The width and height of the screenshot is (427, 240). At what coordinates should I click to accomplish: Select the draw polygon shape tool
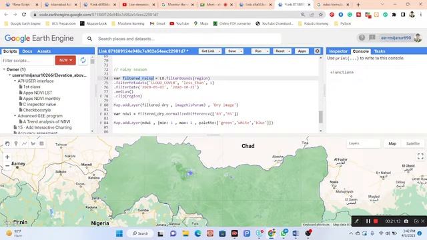click(x=33, y=143)
